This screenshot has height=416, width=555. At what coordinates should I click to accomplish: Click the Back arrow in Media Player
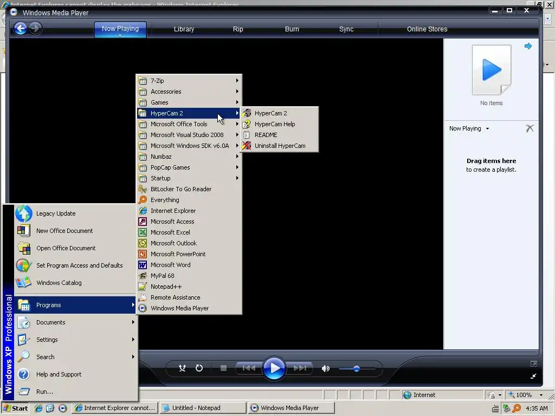[x=21, y=28]
